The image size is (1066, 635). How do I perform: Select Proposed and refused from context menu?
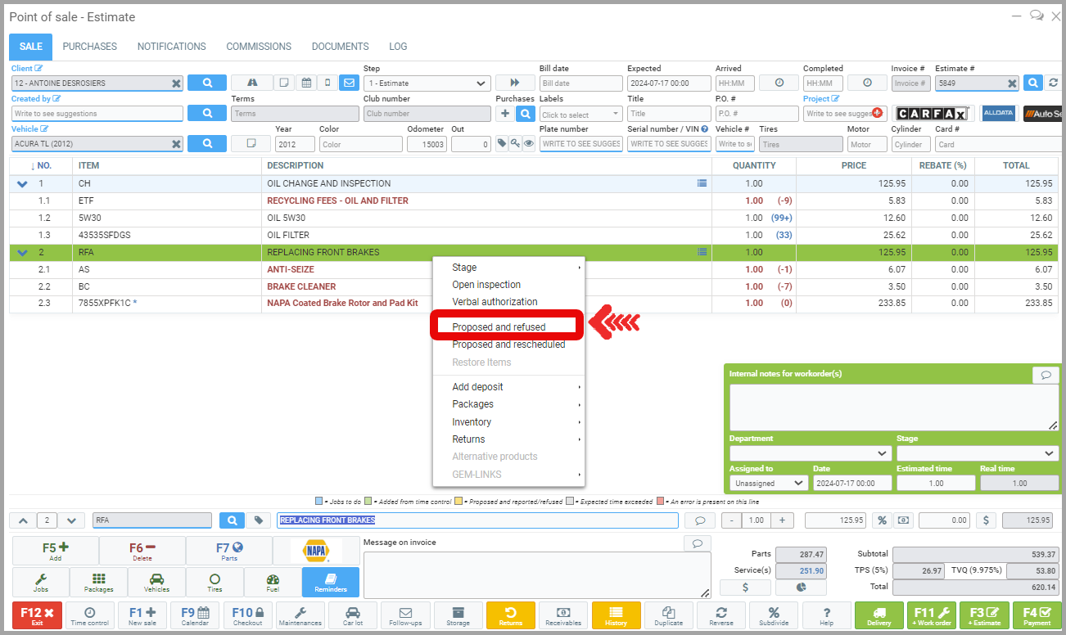click(x=499, y=327)
